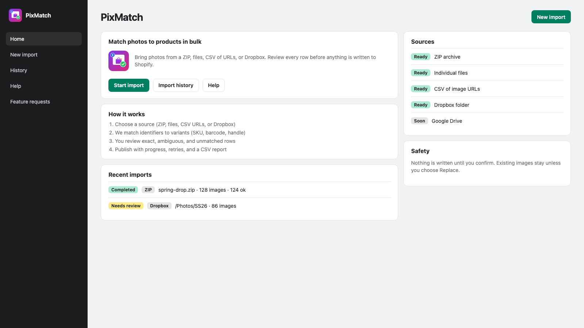Click step 'Publish with progress, retries'
Image resolution: width=584 pixels, height=328 pixels.
(x=171, y=149)
